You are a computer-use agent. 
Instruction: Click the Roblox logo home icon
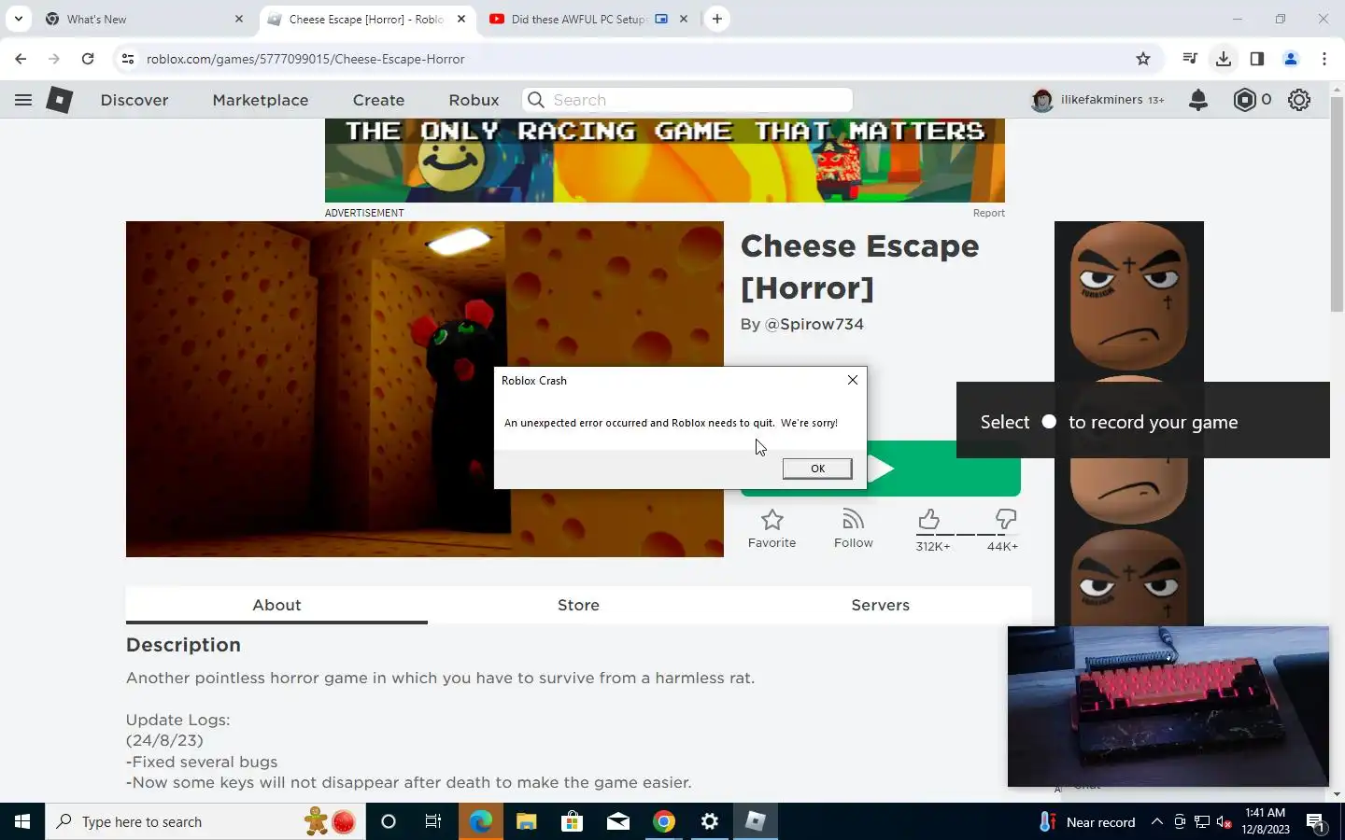(60, 100)
